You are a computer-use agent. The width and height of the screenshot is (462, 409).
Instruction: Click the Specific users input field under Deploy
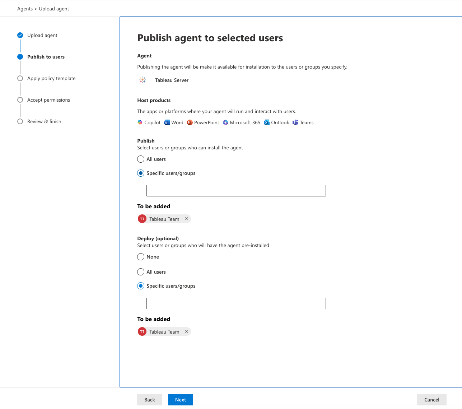pos(236,303)
